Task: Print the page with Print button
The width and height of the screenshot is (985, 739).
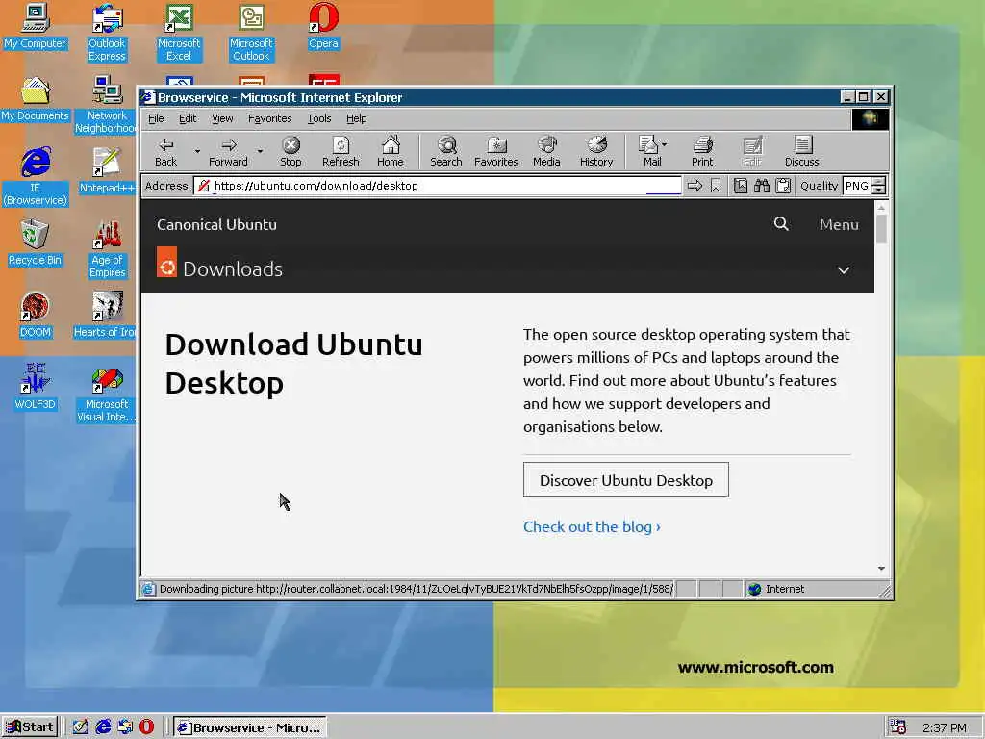Action: [702, 151]
